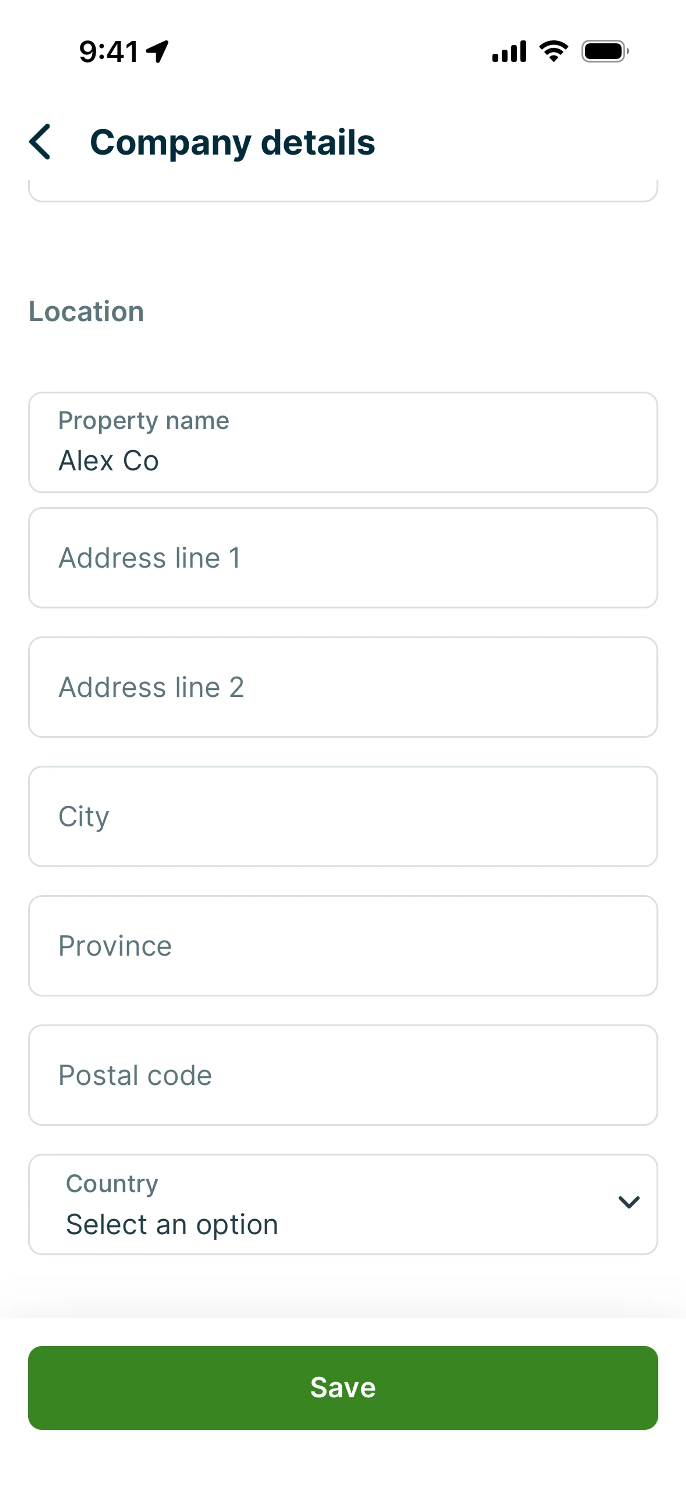
Task: Focus the Address line 1 field
Action: (x=343, y=558)
